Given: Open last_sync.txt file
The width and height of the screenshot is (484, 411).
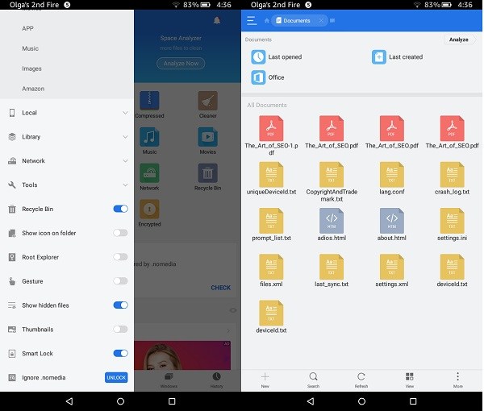Looking at the screenshot, I should 332,271.
